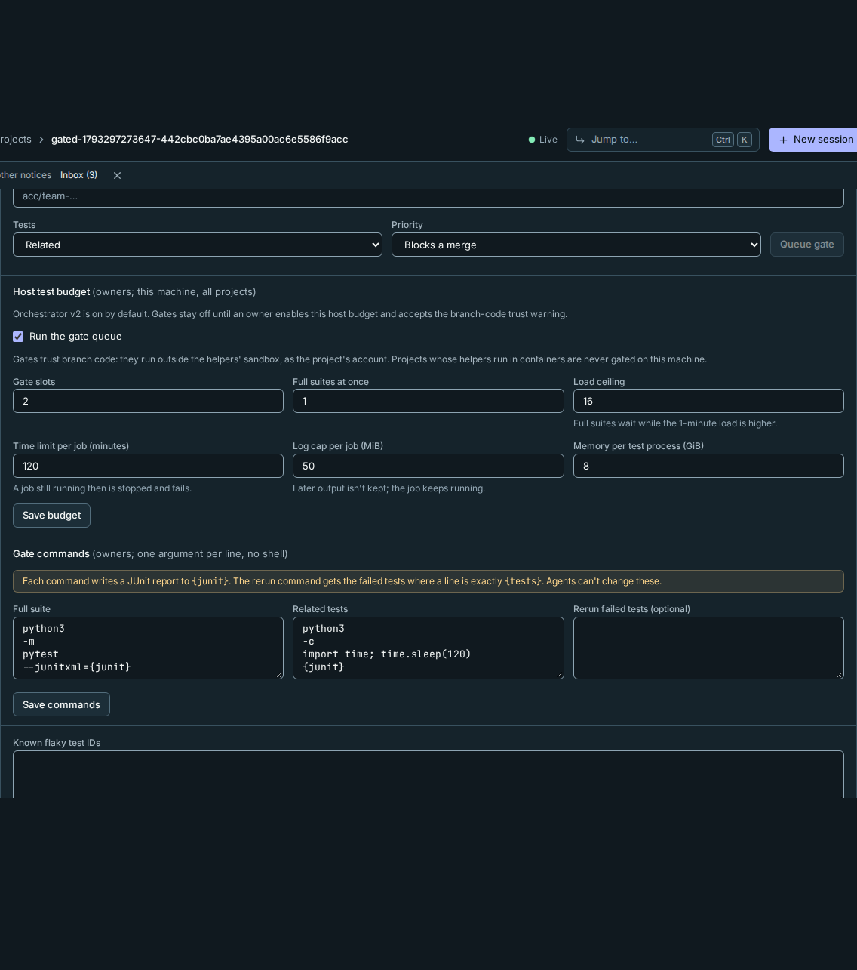The height and width of the screenshot is (970, 857).
Task: Click the Gate commands heading
Action: pyautogui.click(x=51, y=554)
